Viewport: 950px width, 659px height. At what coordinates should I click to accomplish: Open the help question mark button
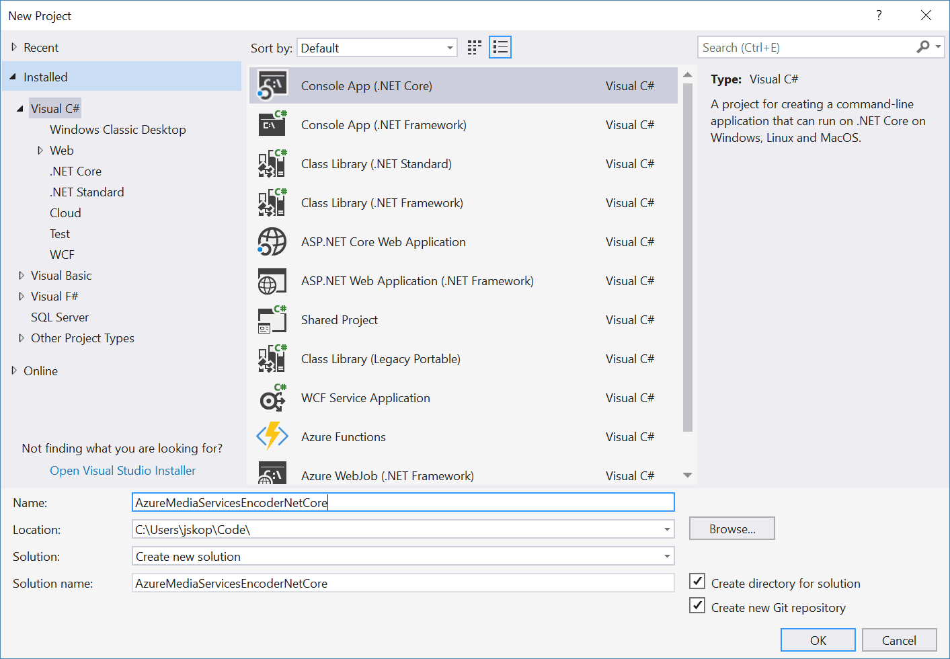[879, 15]
